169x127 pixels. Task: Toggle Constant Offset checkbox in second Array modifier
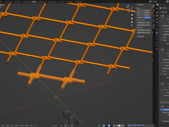click(x=164, y=62)
